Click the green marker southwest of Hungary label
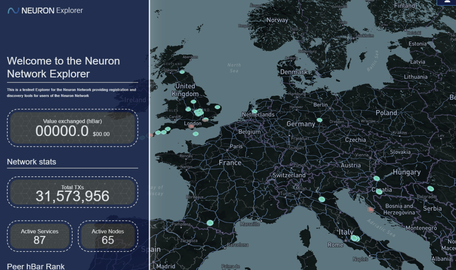 tap(376, 178)
